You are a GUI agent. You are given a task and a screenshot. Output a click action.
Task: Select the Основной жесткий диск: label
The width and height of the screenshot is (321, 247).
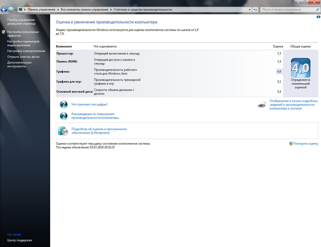click(75, 92)
